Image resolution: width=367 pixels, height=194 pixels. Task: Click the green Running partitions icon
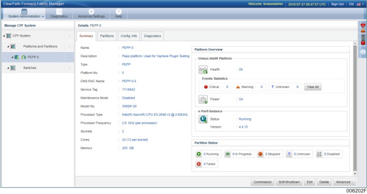point(198,154)
